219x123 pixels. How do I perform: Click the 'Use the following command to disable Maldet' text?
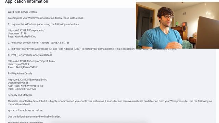pyautogui.click(x=34, y=117)
